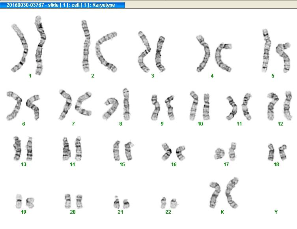This screenshot has height=229, width=297.
Task: Click chromosome label 13
Action: click(x=24, y=164)
